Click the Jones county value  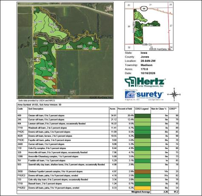tap(145, 57)
